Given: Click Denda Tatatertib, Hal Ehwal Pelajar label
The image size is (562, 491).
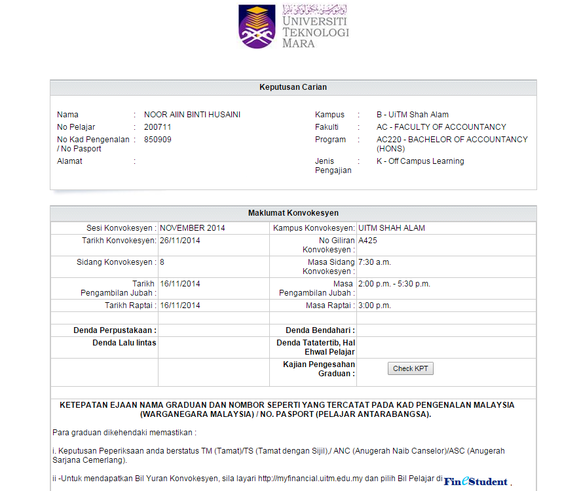Looking at the screenshot, I should pos(316,347).
